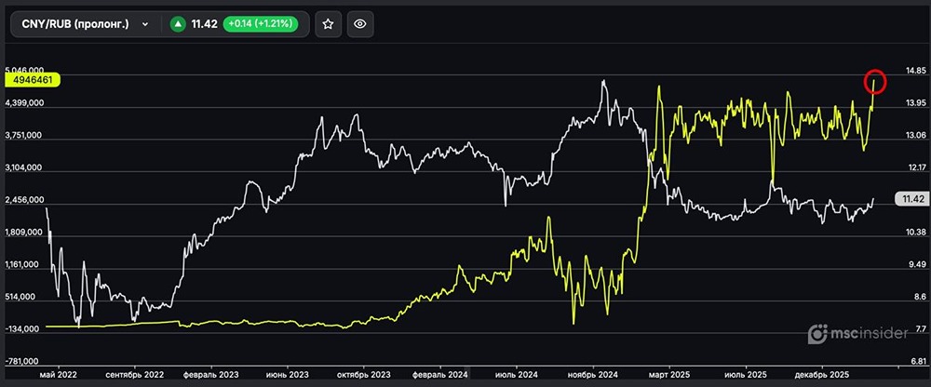
Task: Click the -134,000 left axis value
Action: point(24,328)
